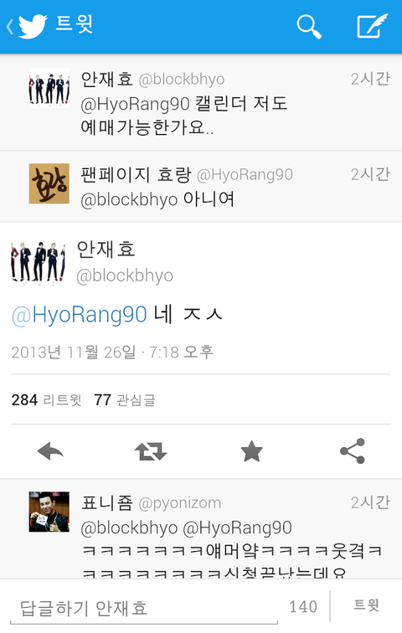
Task: Compose new tweet with quill icon
Action: [372, 26]
